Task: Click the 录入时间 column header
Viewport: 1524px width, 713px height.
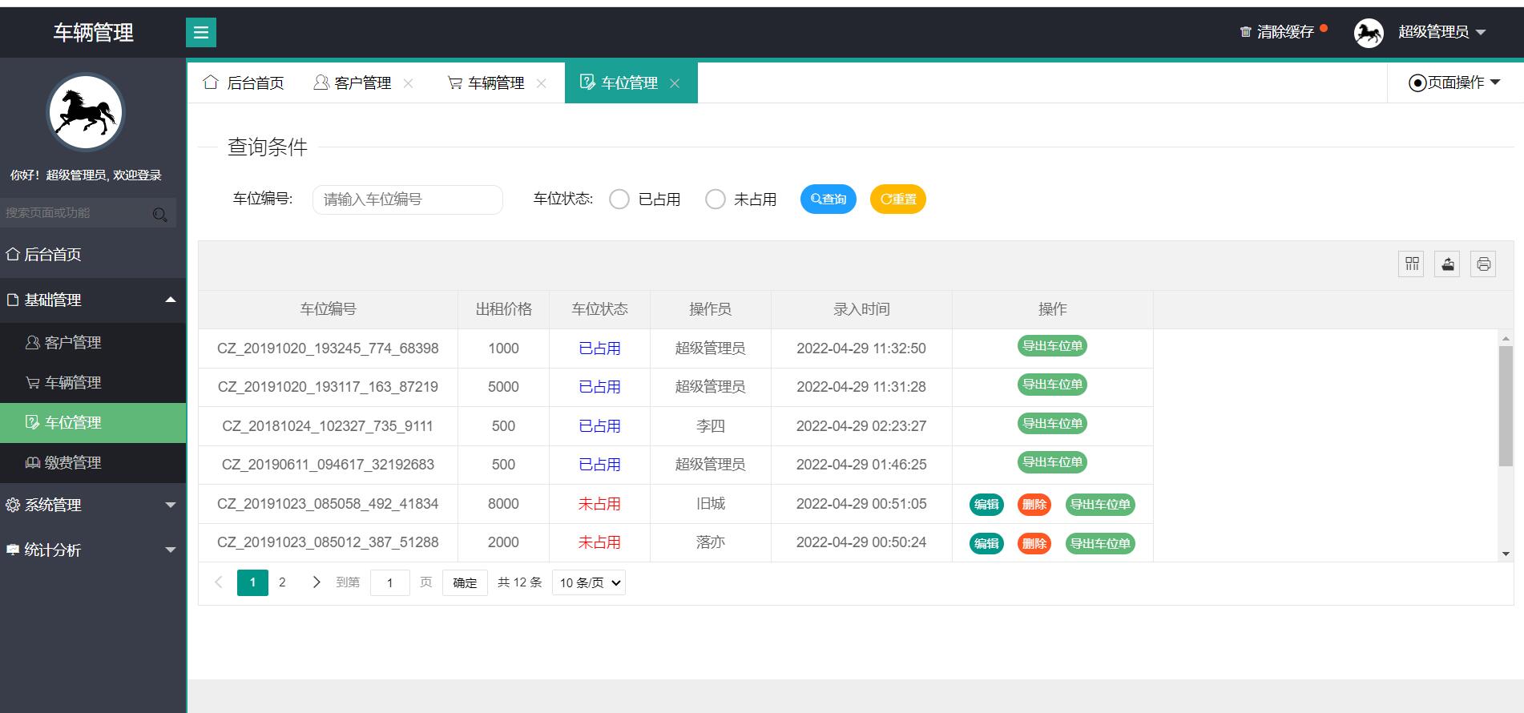Action: point(861,309)
